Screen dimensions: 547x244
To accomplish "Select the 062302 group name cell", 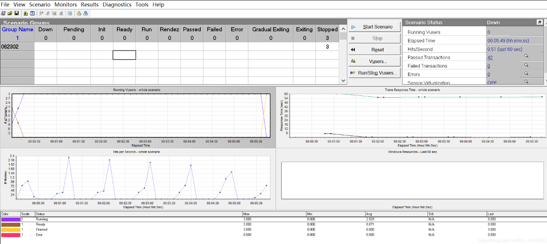I will [x=17, y=46].
